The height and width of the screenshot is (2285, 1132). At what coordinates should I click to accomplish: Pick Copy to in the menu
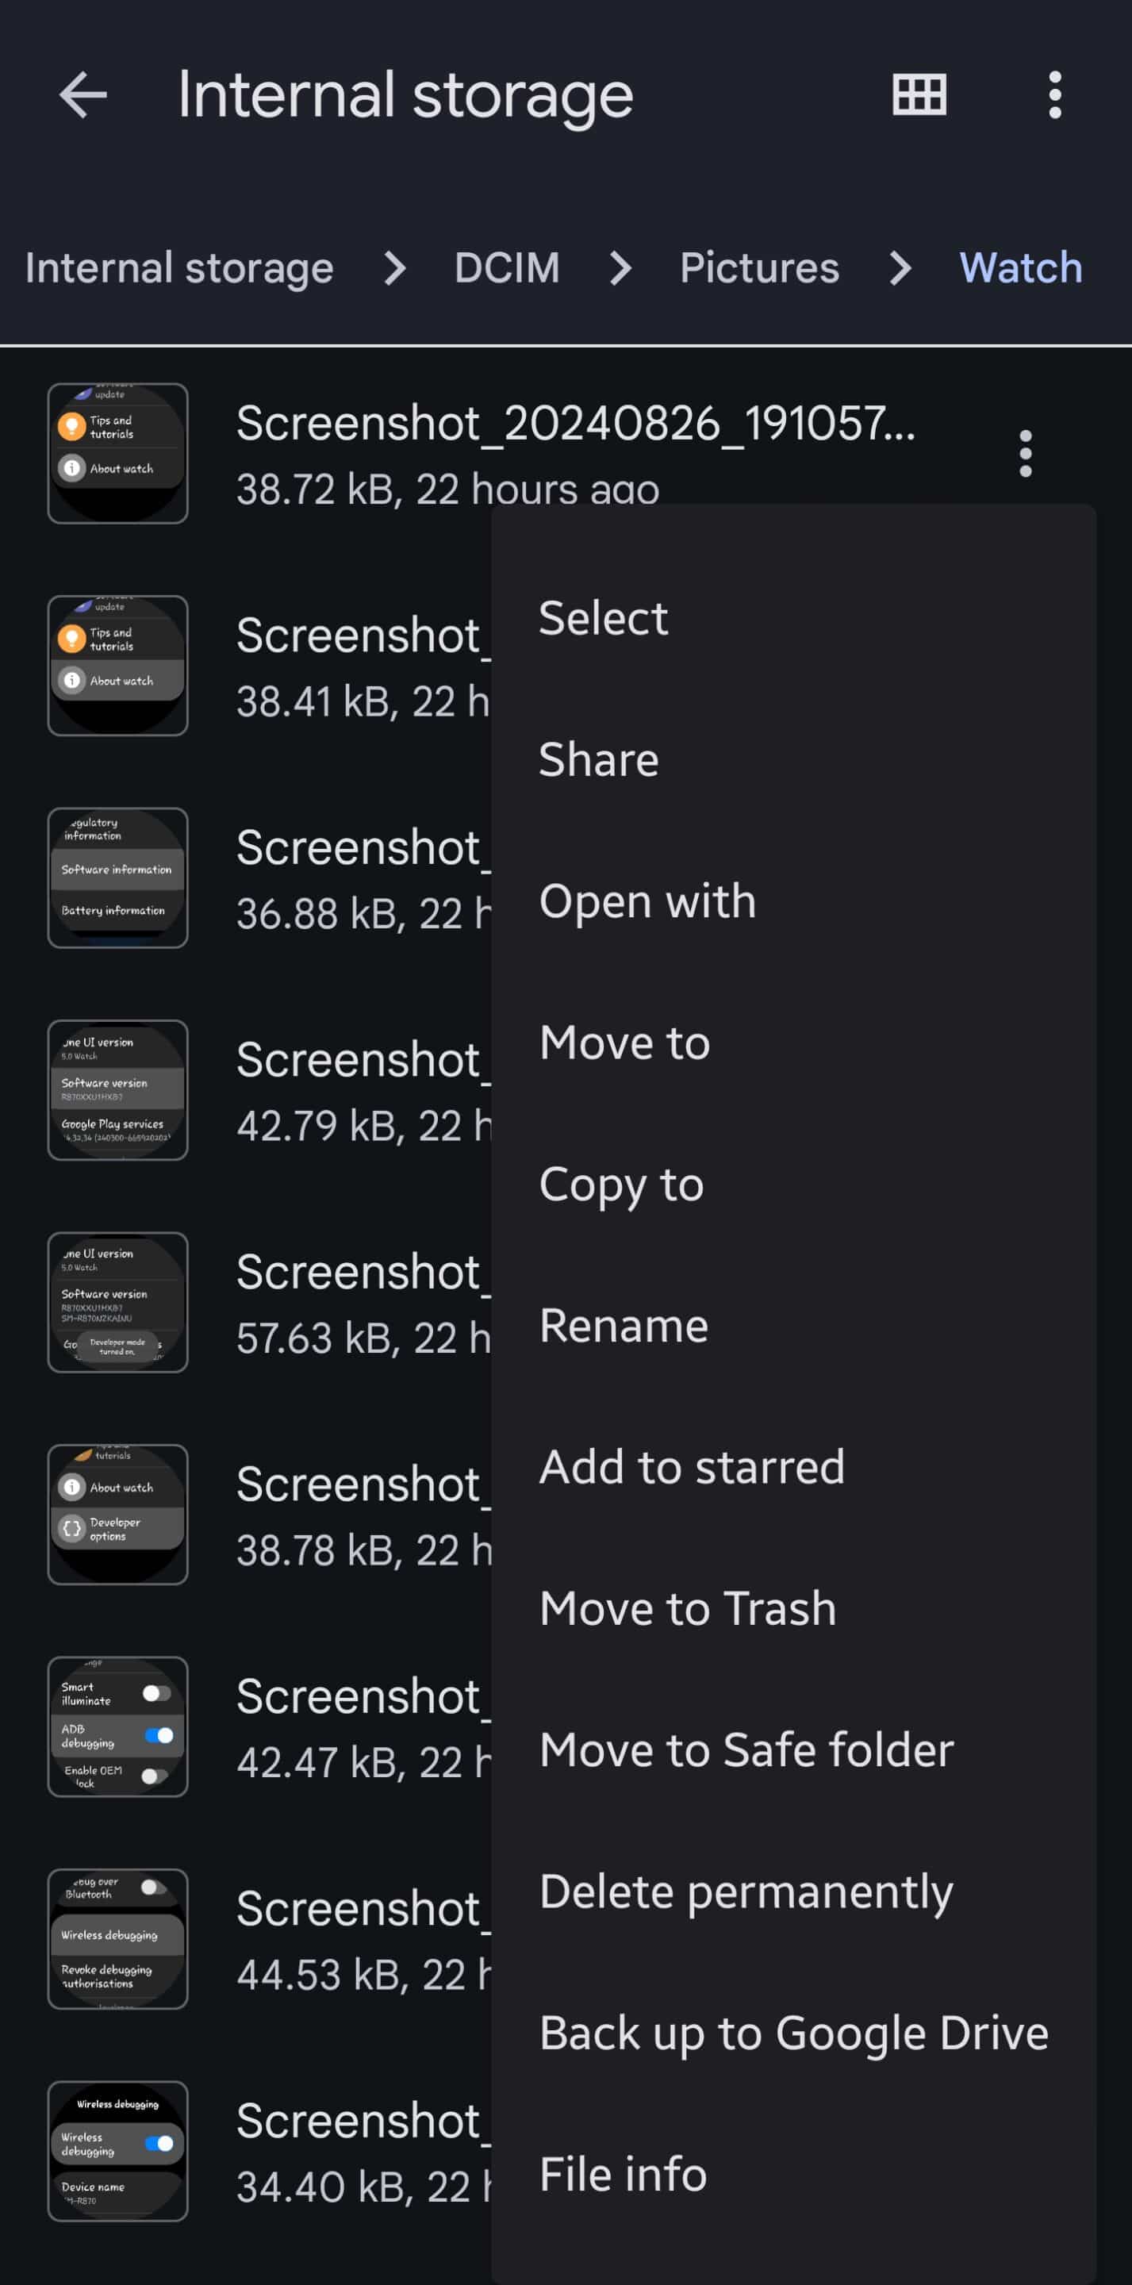[621, 1185]
